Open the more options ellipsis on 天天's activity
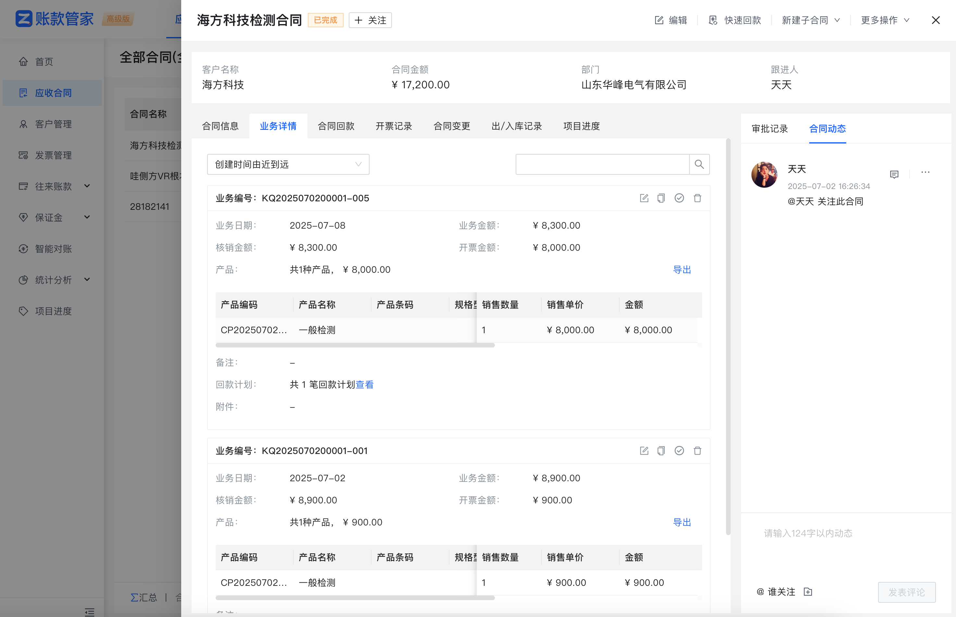The width and height of the screenshot is (956, 617). (x=925, y=172)
